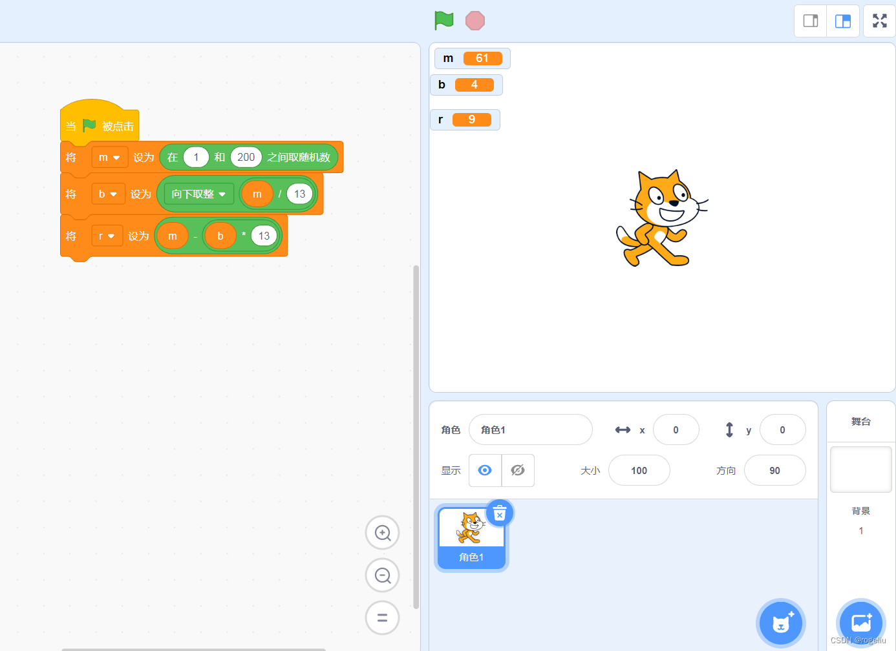Edit the y position field

(x=782, y=429)
